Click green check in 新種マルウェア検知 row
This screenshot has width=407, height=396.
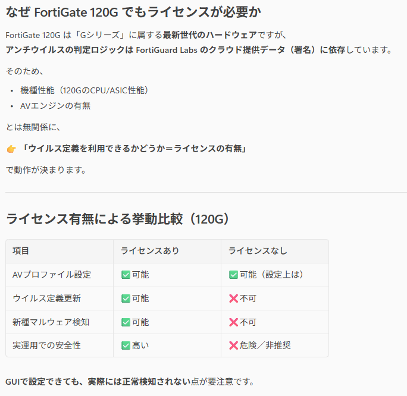pos(126,322)
